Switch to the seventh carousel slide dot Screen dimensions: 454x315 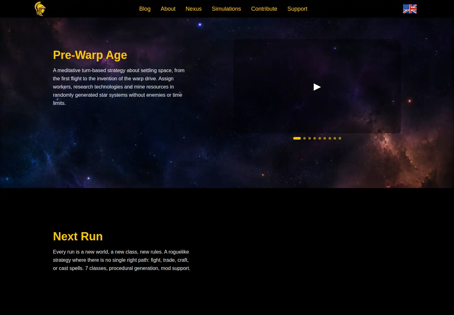[330, 138]
